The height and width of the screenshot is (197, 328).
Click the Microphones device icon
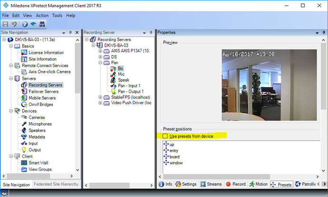coord(24,124)
